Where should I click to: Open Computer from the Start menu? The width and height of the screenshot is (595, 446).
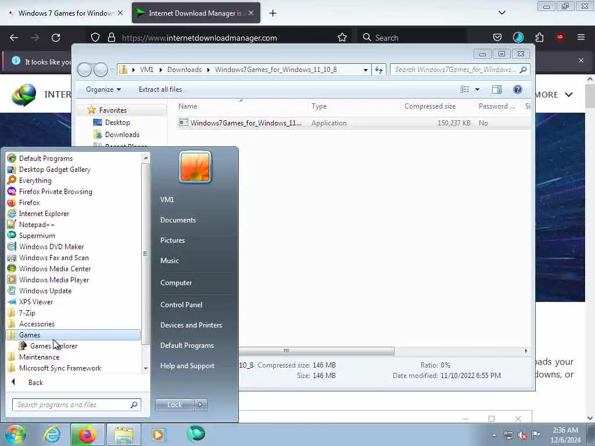tap(176, 283)
